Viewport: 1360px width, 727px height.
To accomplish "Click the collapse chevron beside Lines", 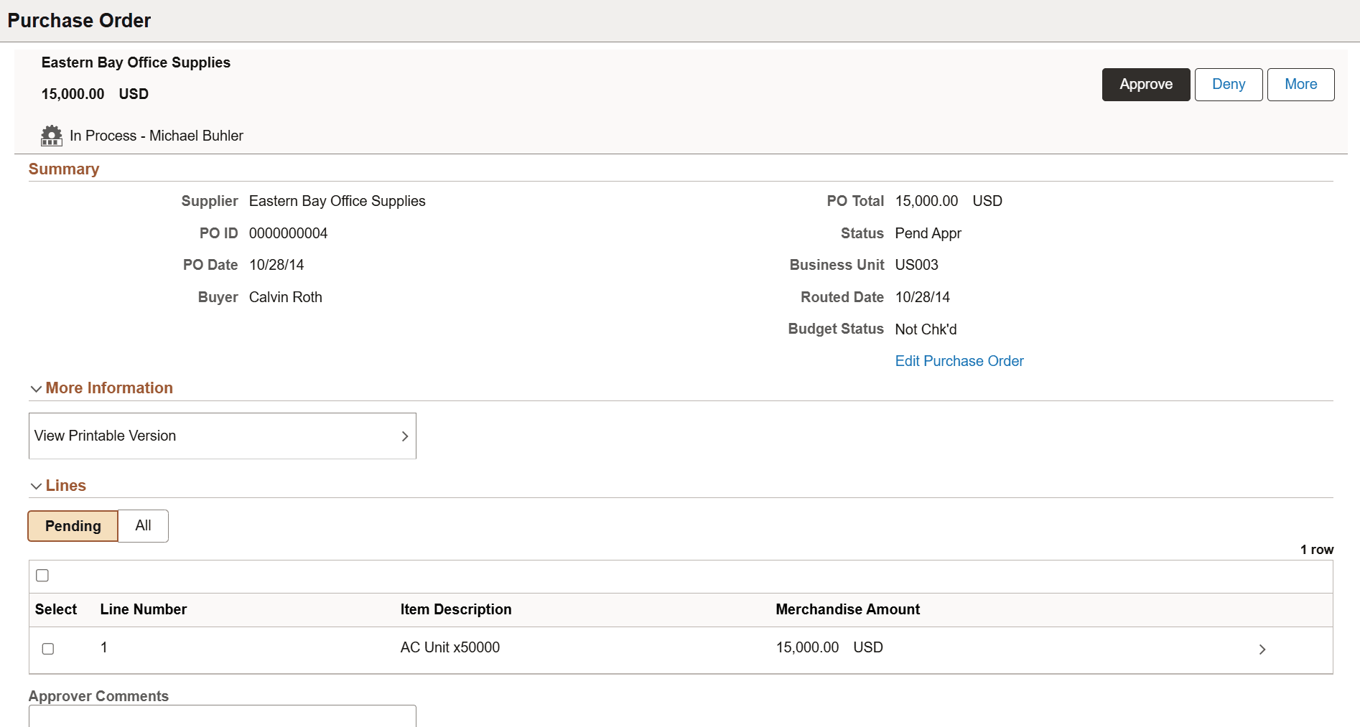I will pos(36,486).
